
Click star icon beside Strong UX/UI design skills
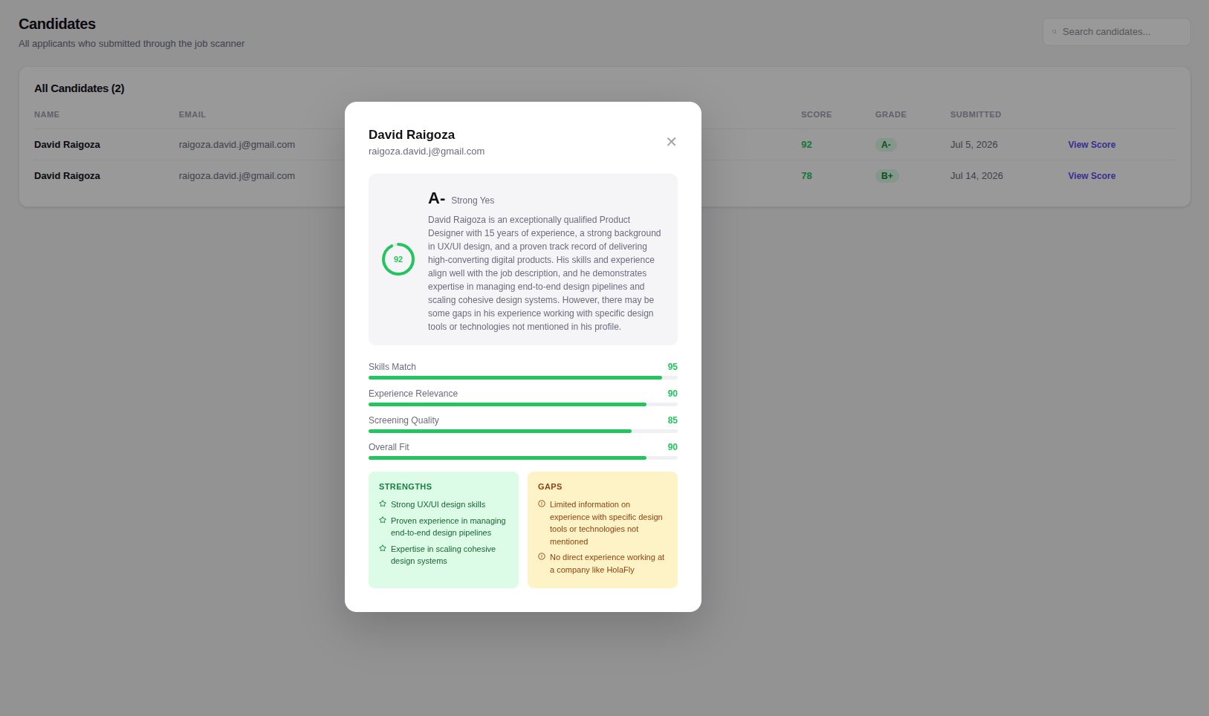coord(383,504)
